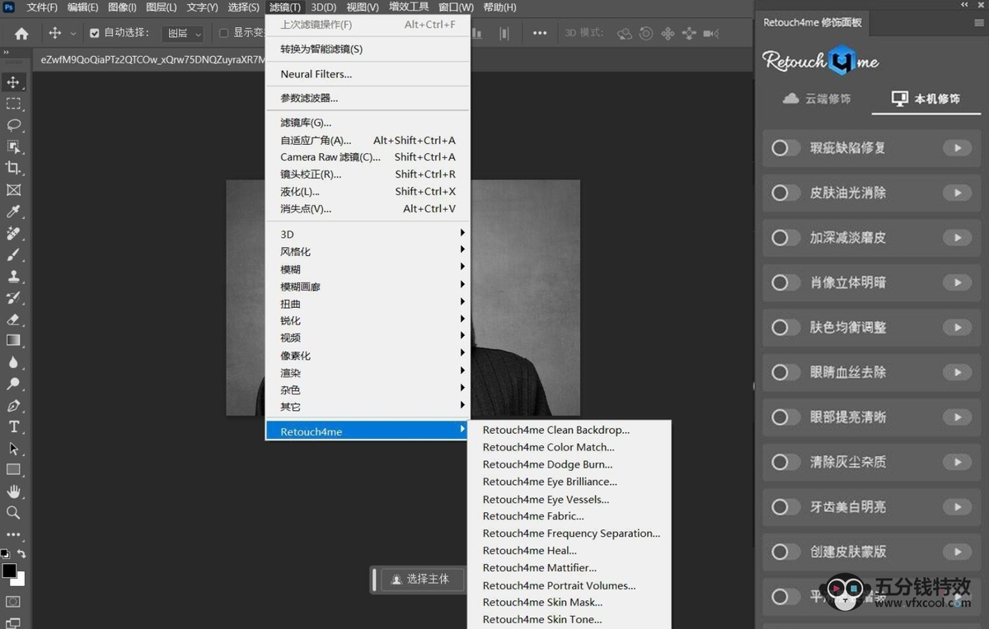Uncheck the 自动选择 checkbox
The image size is (989, 629).
pos(94,33)
